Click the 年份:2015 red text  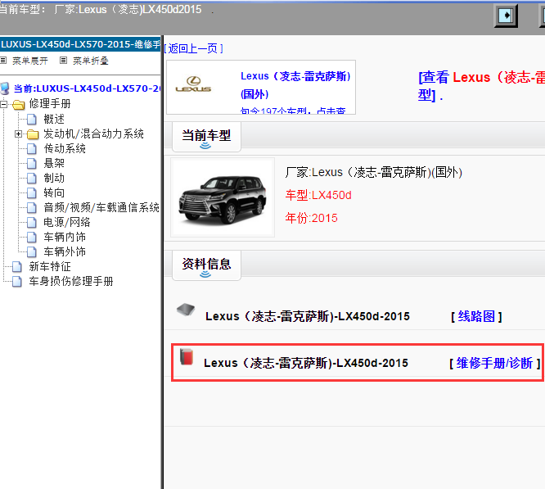pyautogui.click(x=312, y=218)
